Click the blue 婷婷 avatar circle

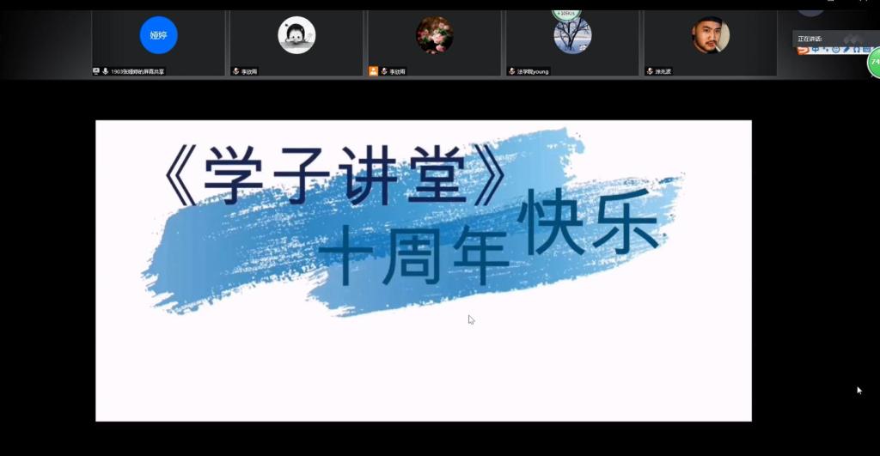[158, 35]
